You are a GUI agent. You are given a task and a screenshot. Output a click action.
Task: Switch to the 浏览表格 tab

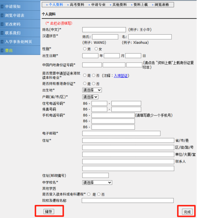[x=162, y=5]
